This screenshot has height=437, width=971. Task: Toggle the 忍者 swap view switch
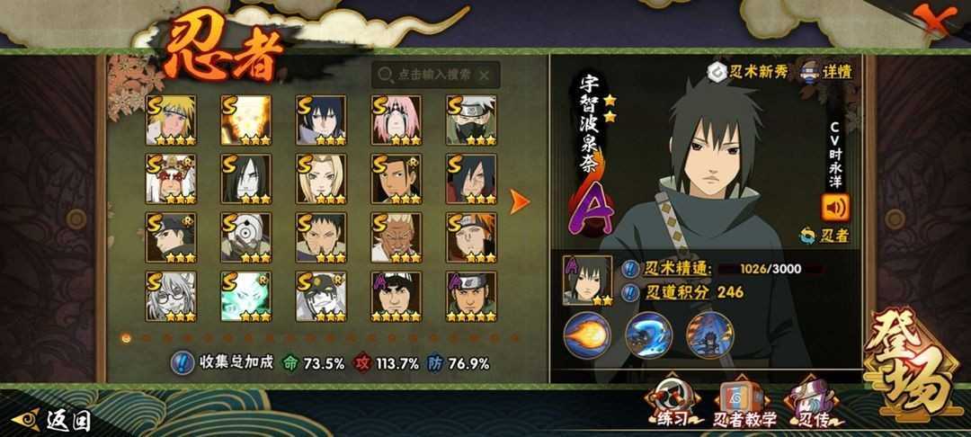click(x=824, y=236)
